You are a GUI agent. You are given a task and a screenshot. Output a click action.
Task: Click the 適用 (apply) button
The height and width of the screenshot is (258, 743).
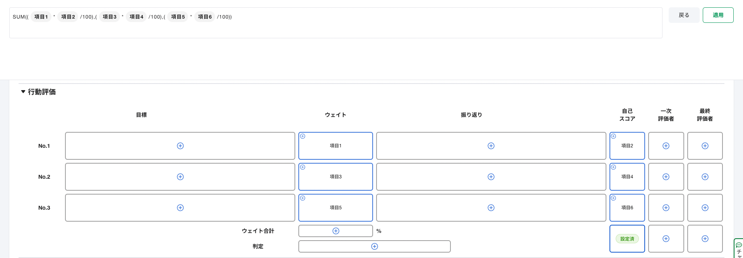click(718, 15)
